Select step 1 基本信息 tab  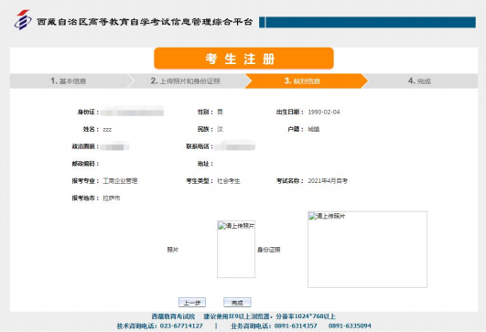click(69, 81)
